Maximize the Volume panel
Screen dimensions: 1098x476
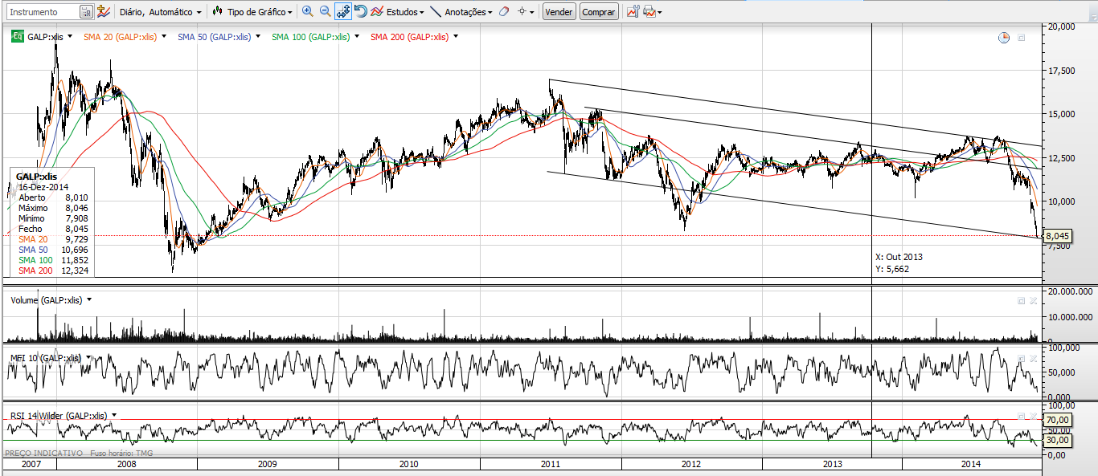[1021, 300]
